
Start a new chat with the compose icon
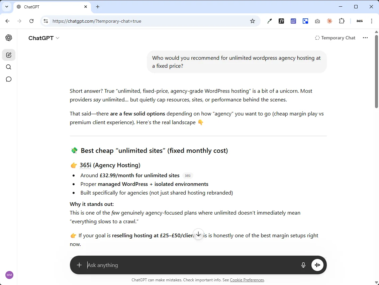(x=9, y=55)
